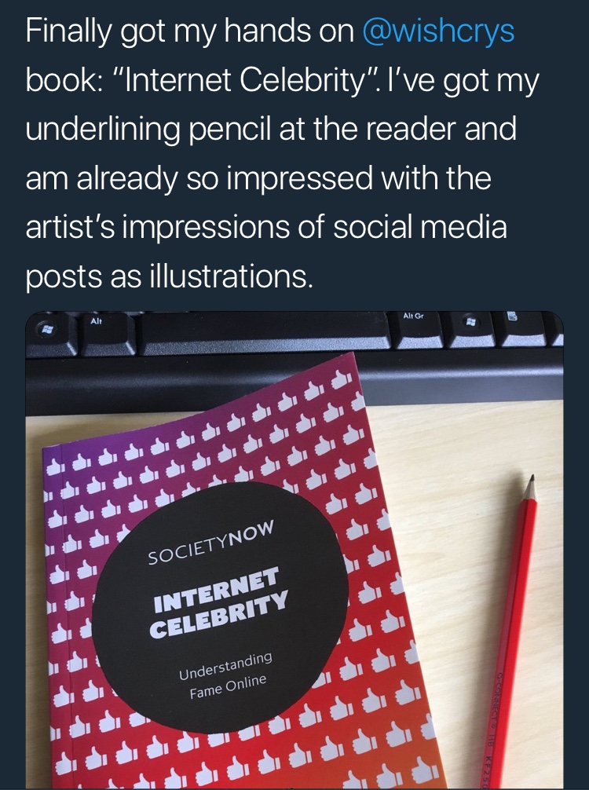589x790 pixels.
Task: Click the right Windows logo key in photo
Action: coord(471,323)
